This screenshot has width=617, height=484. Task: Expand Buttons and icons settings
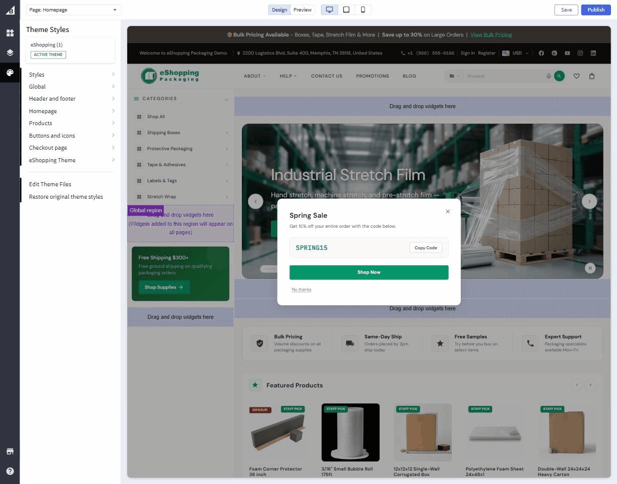tap(71, 136)
